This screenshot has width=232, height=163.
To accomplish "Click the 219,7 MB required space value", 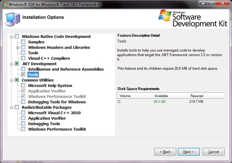I will (x=196, y=102).
